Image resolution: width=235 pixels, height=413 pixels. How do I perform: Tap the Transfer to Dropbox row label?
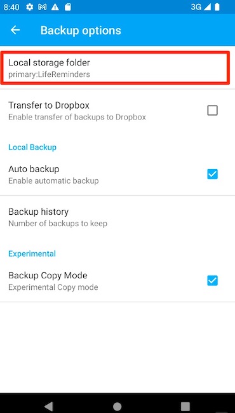pyautogui.click(x=49, y=105)
